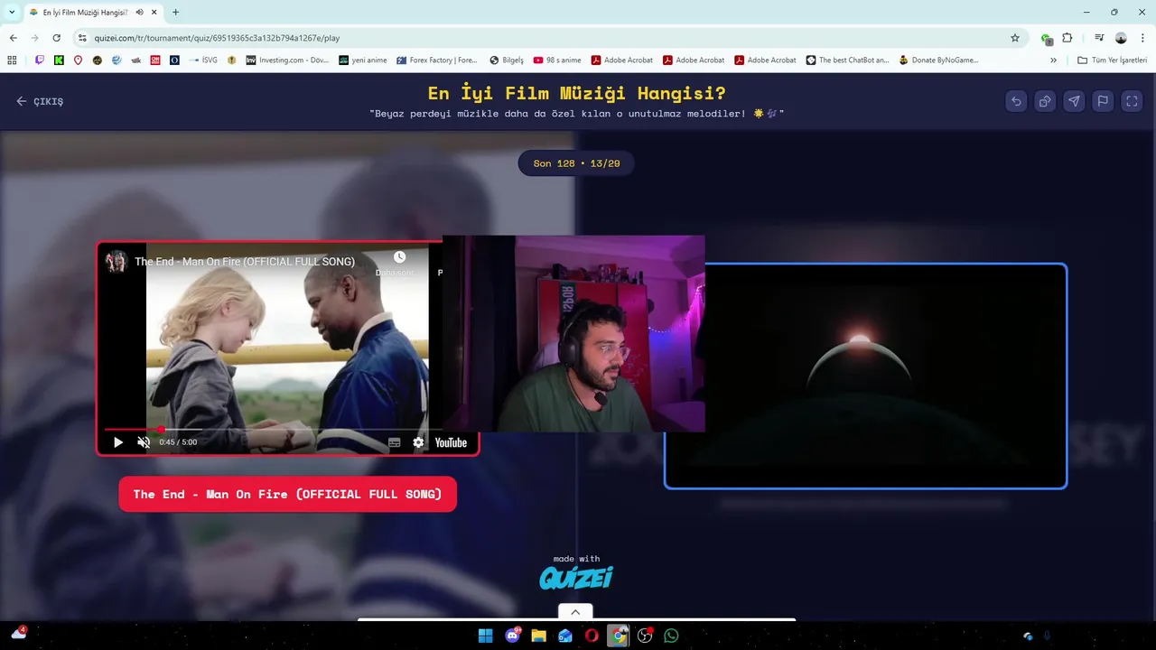Select the right-side contender video card
The image size is (1156, 650).
click(x=865, y=376)
